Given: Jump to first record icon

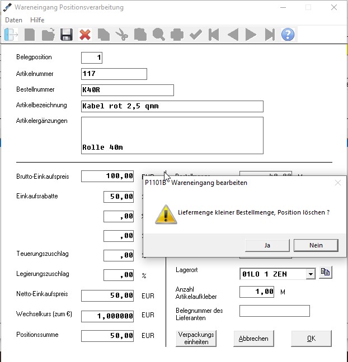Looking at the screenshot, I should pos(214,35).
